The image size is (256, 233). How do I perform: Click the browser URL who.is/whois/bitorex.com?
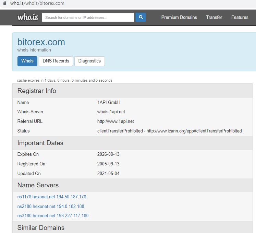point(37,3)
